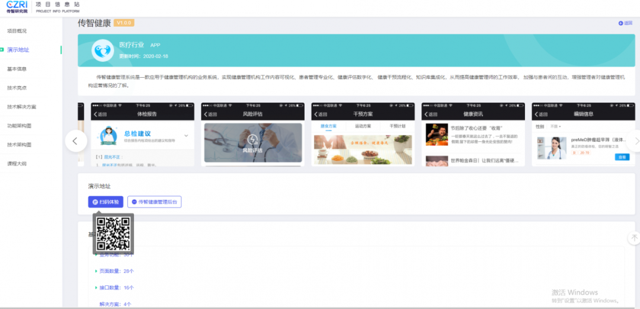Open 传智健康管理后台 link button
The image size is (640, 309).
154,202
